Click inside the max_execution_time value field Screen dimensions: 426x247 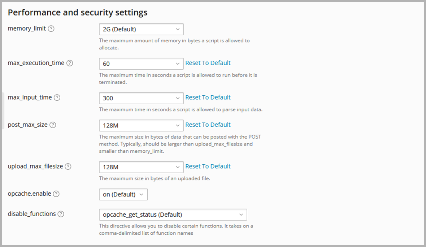pos(135,64)
